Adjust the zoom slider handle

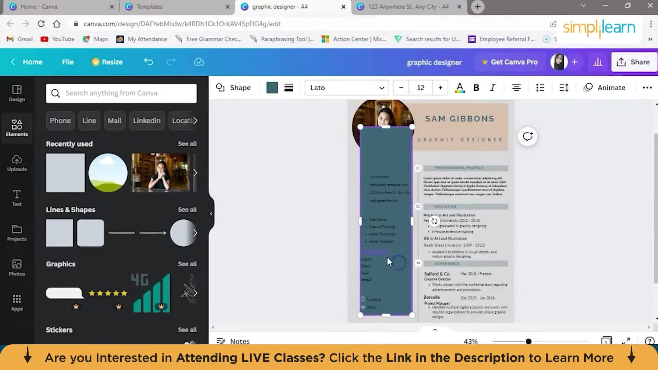pyautogui.click(x=528, y=341)
